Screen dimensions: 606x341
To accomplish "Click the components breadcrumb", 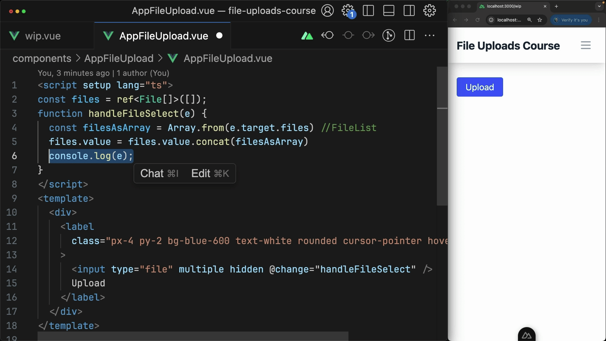I will pyautogui.click(x=42, y=58).
